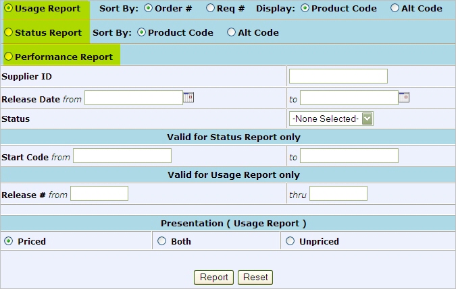Open calendar picker for Release Date from

(188, 98)
